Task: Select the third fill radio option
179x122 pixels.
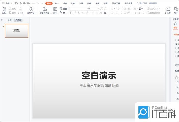Action: point(176,48)
